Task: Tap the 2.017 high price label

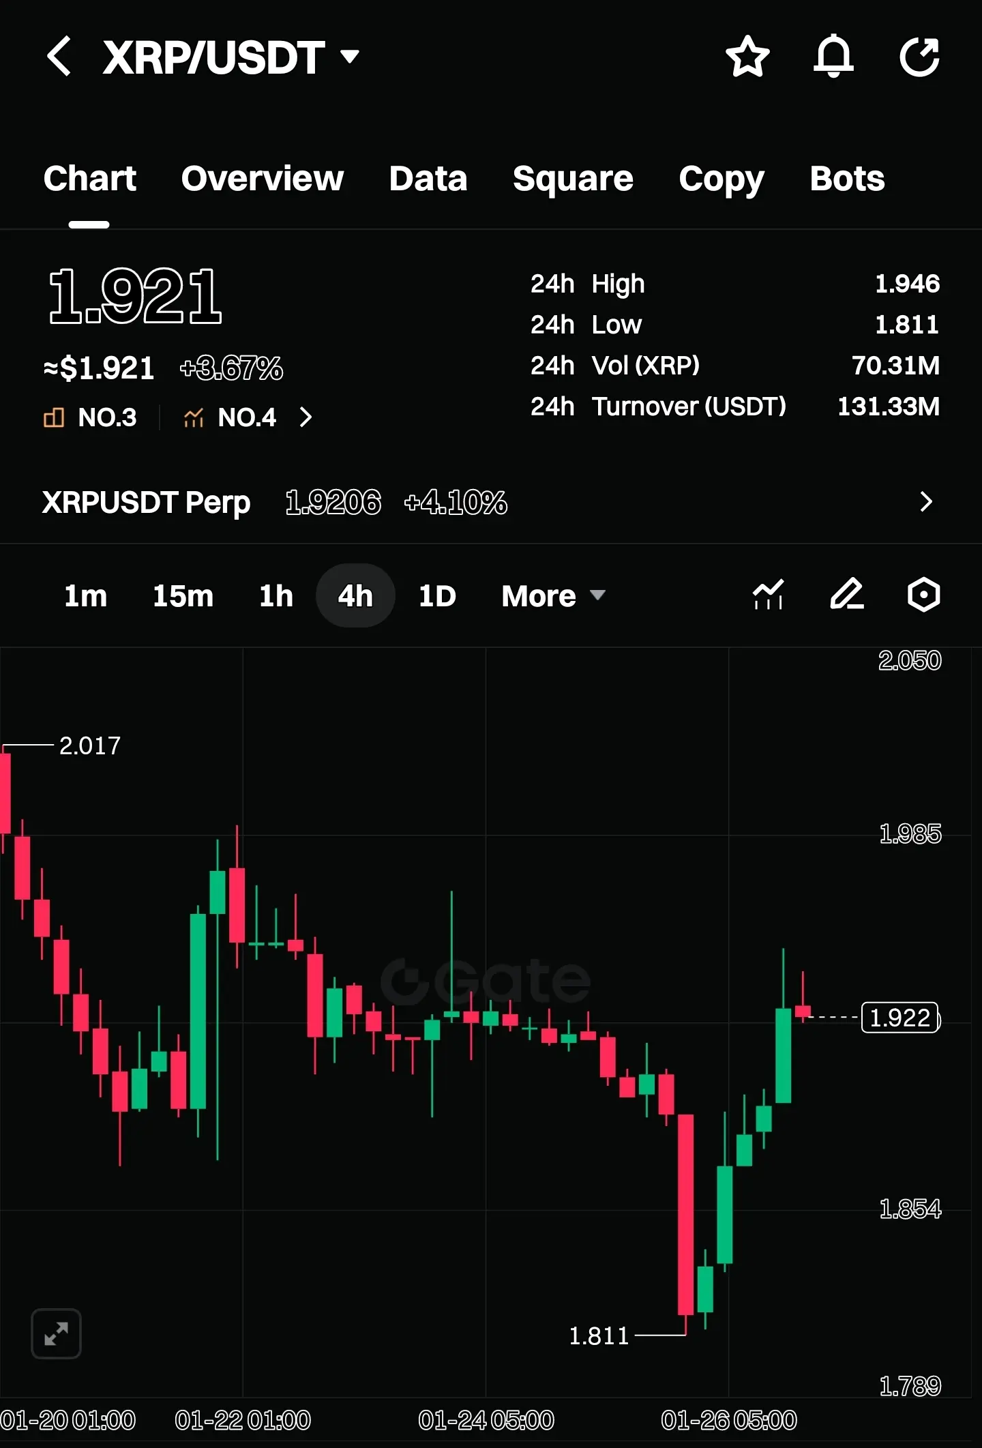Action: click(x=89, y=745)
